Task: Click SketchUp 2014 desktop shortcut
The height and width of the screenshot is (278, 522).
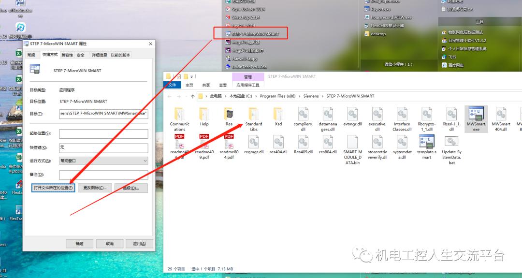Action: [242, 17]
